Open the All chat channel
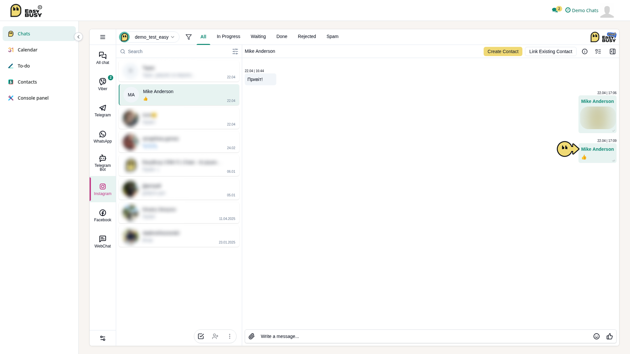 102,58
